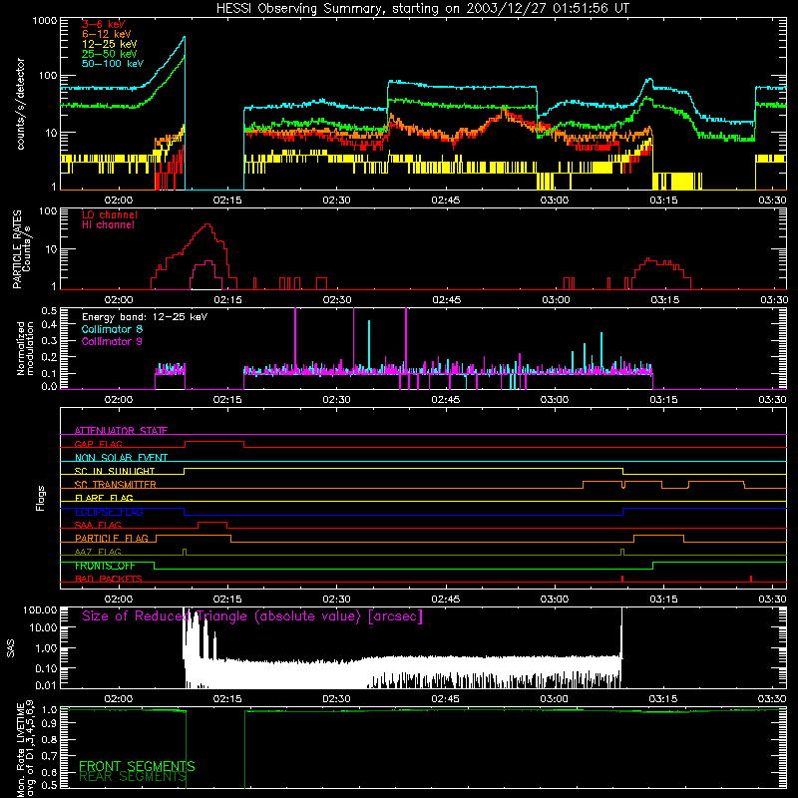Select the 50-100 keV legend label

coord(113,64)
